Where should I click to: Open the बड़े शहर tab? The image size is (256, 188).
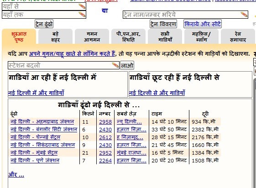pyautogui.click(x=55, y=37)
